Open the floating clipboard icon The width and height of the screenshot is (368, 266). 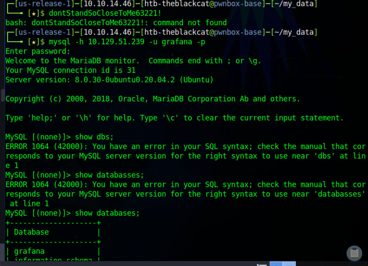pos(354,253)
